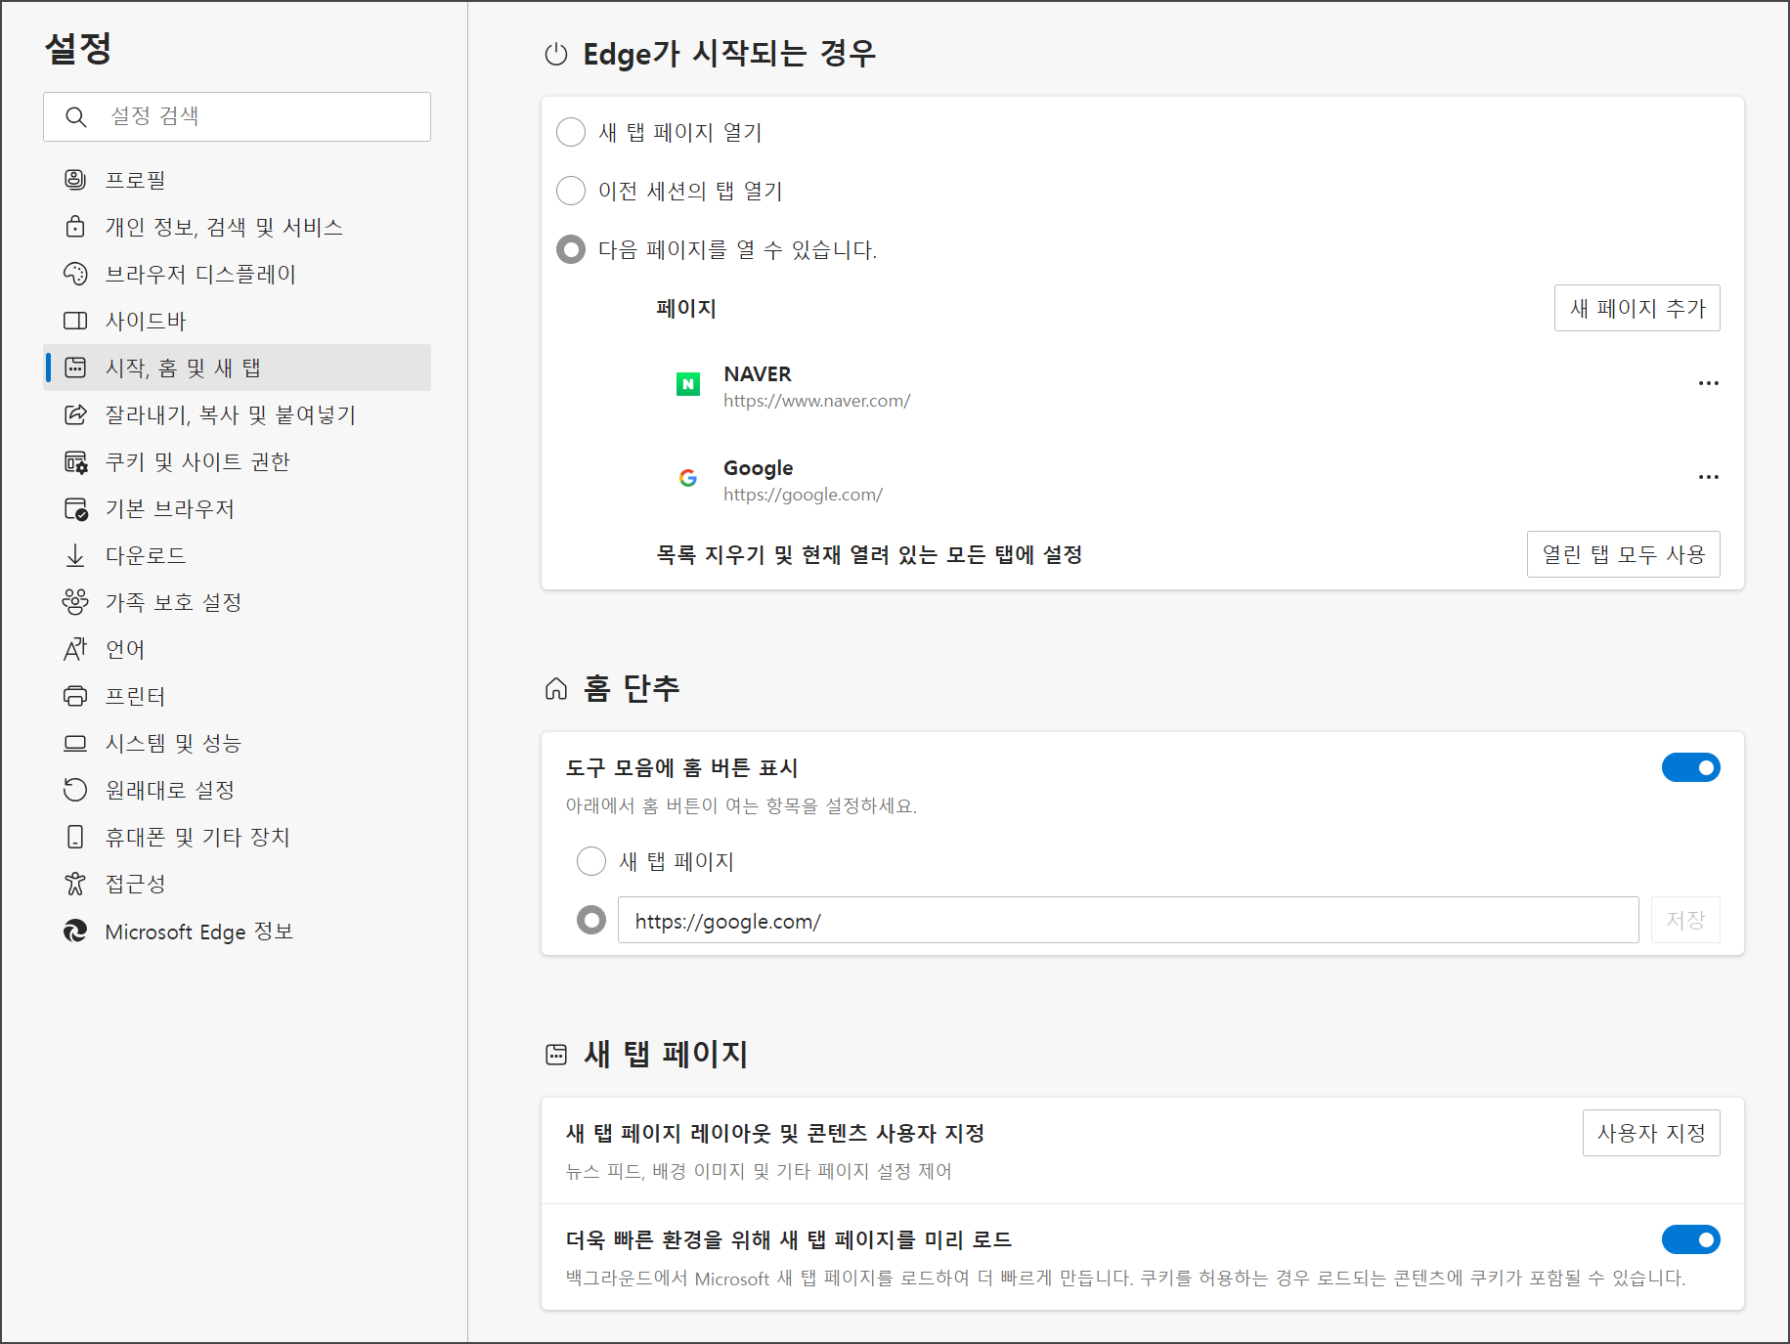This screenshot has height=1344, width=1790.
Task: Click the 사이드바 panel icon
Action: pyautogui.click(x=75, y=321)
